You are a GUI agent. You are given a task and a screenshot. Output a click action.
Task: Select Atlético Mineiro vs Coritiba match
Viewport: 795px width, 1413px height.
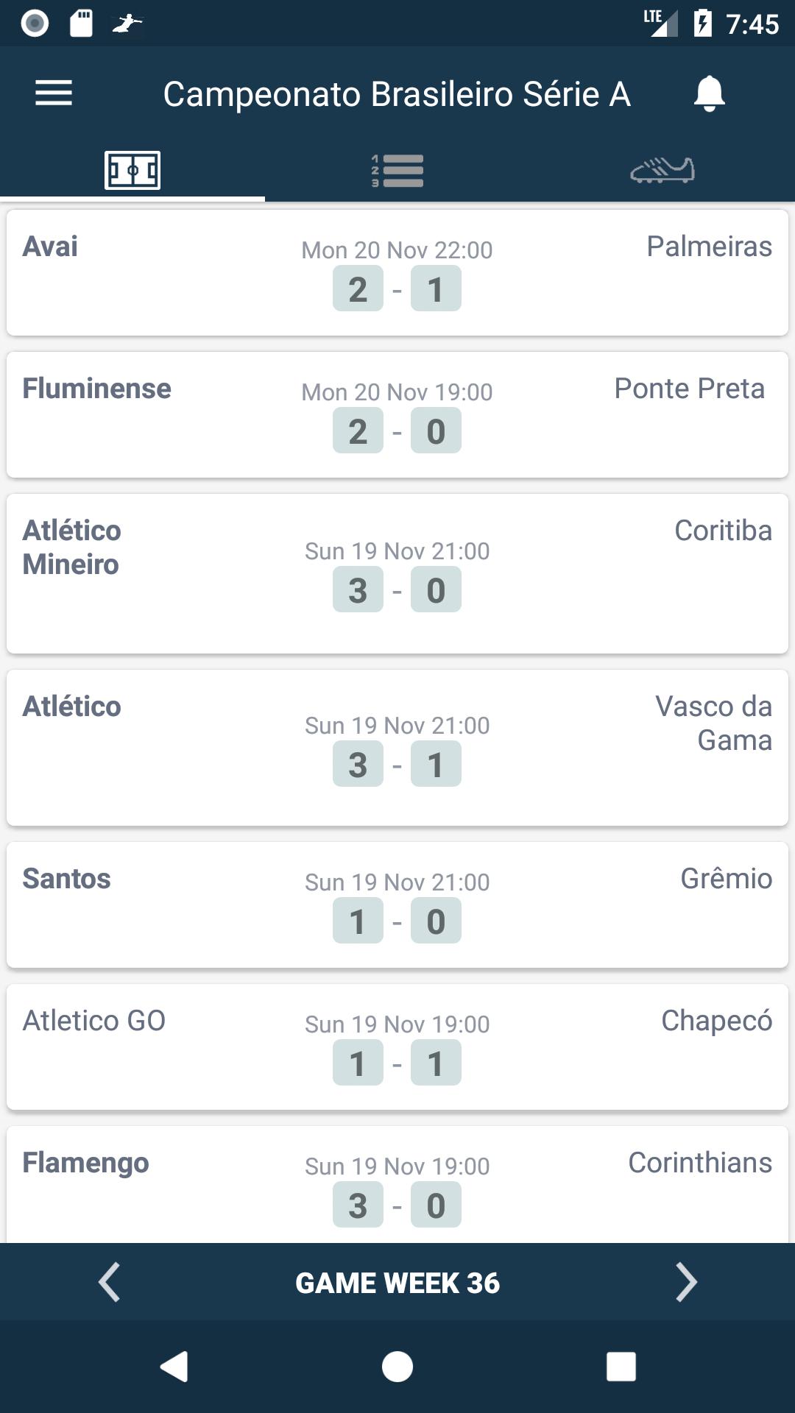click(x=397, y=574)
